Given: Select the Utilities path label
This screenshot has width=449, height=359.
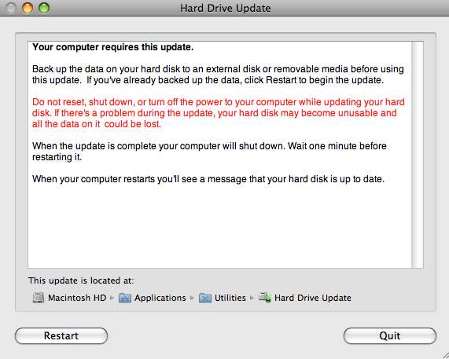Looking at the screenshot, I should (230, 298).
